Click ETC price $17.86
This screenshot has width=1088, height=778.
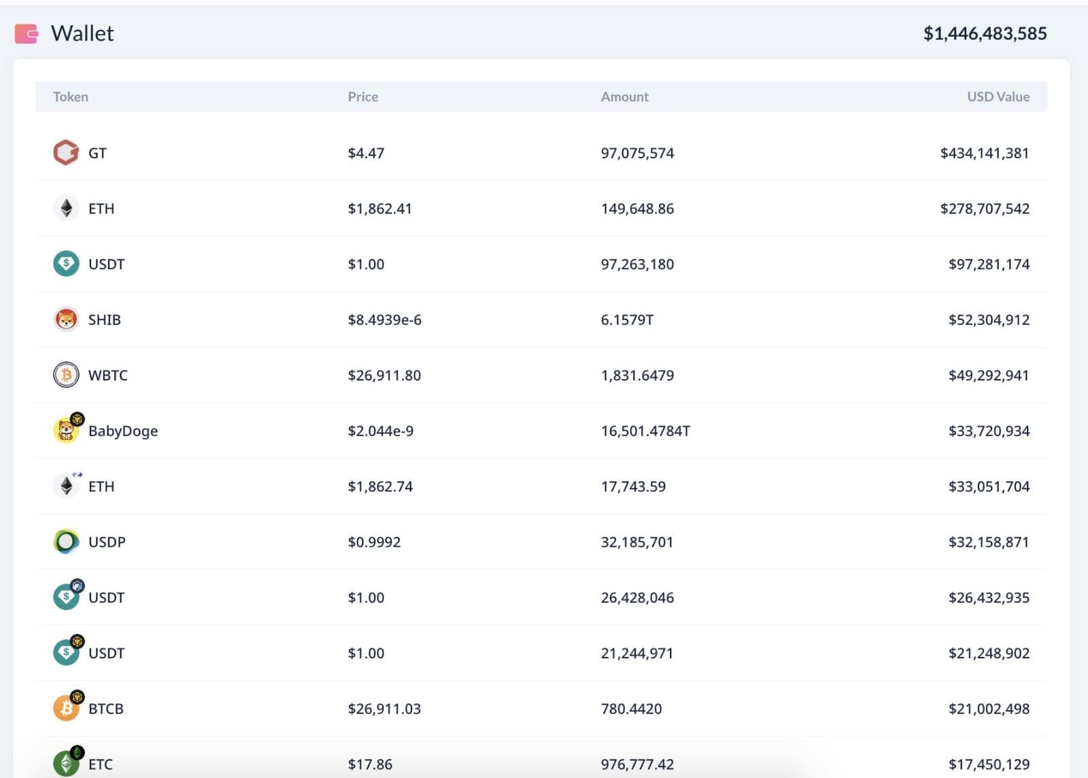click(370, 764)
